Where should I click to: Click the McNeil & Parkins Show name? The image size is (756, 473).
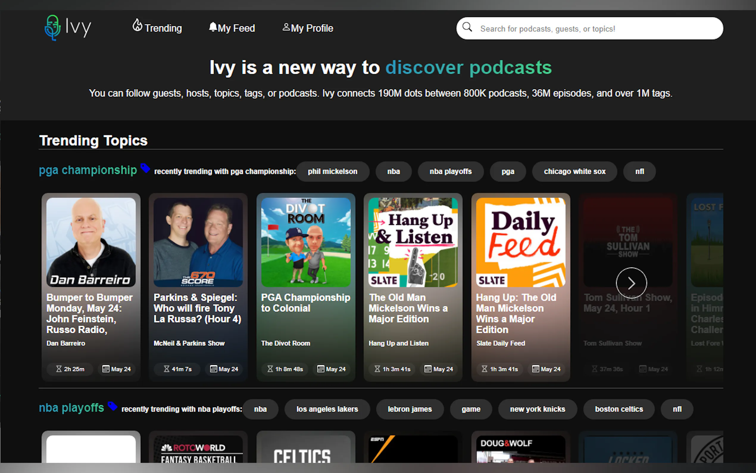189,343
